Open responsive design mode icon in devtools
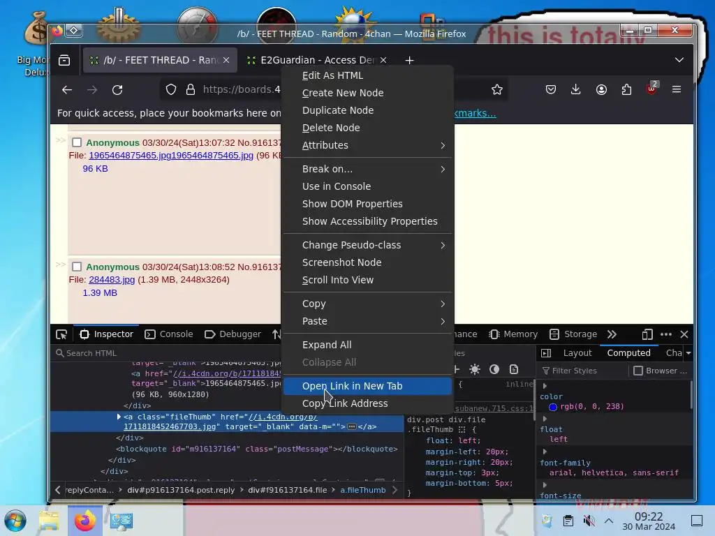 pos(647,334)
